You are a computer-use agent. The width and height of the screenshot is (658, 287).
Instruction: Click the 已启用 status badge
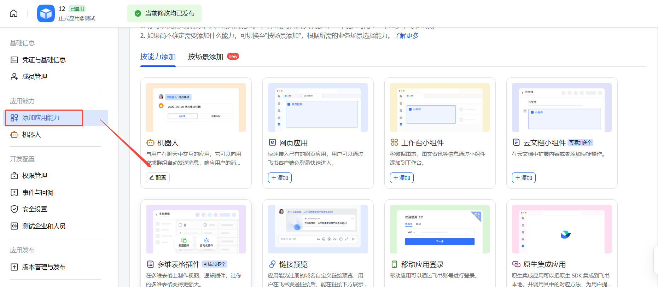point(77,9)
